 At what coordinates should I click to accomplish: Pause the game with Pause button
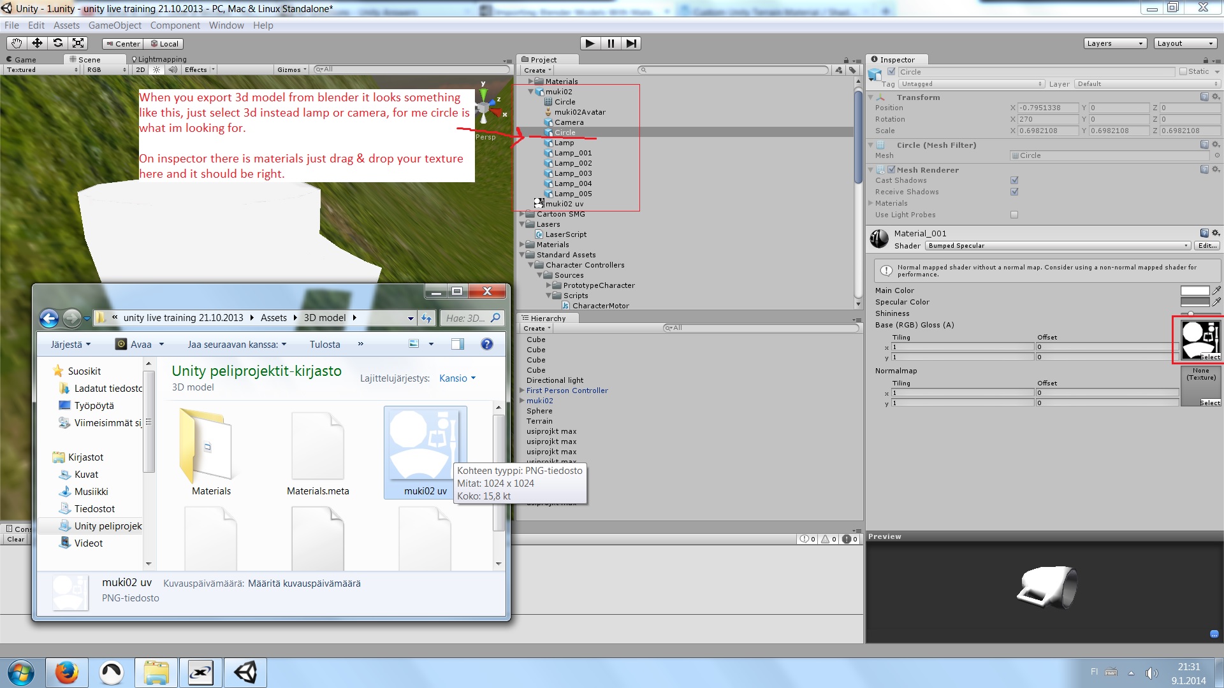click(x=611, y=43)
